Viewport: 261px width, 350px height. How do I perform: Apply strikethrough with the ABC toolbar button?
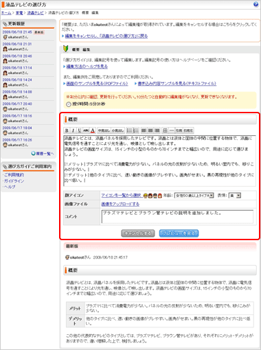coord(86,130)
